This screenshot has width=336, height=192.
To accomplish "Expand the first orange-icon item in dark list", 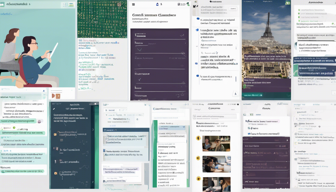I will [55, 134].
